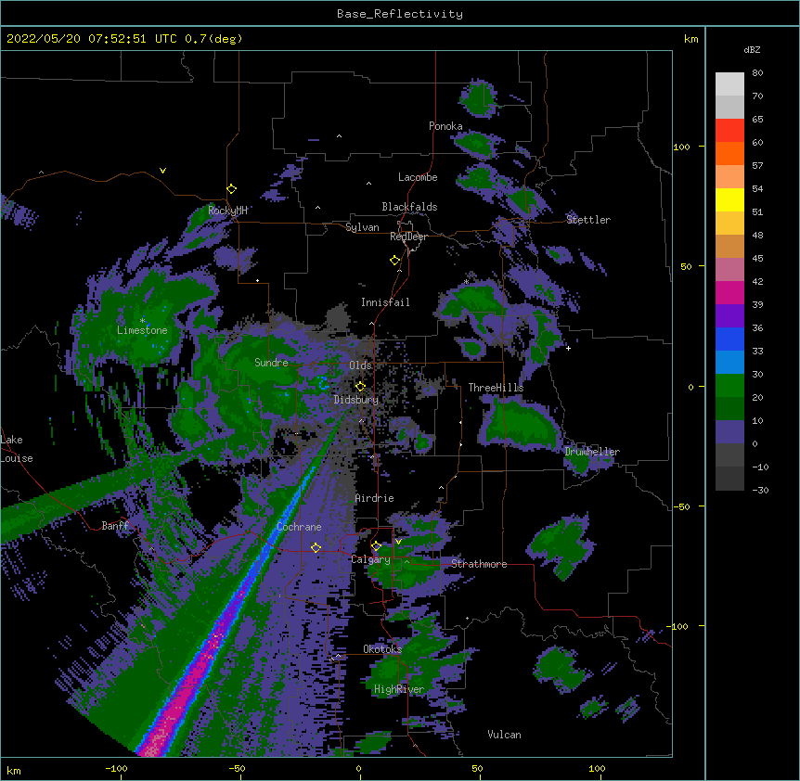The width and height of the screenshot is (800, 781).
Task: Click the HighRiver label
Action: pyautogui.click(x=399, y=689)
